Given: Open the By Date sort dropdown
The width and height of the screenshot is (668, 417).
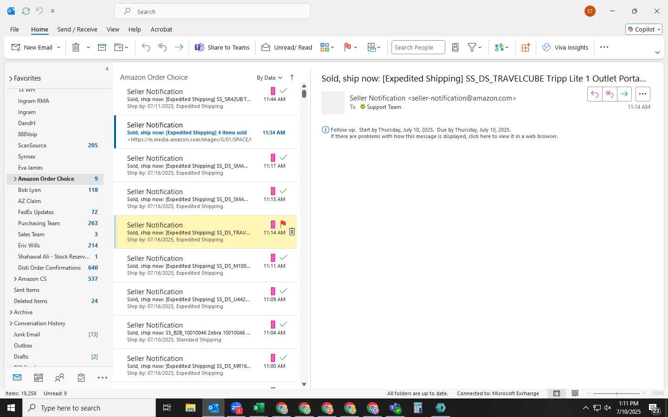Looking at the screenshot, I should point(270,78).
